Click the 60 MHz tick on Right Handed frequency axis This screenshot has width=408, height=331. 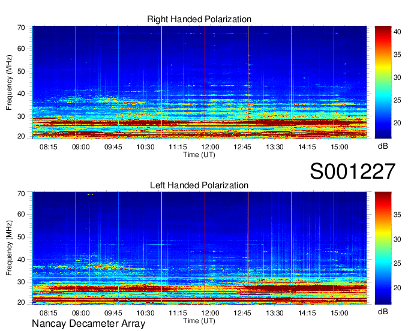click(21, 49)
